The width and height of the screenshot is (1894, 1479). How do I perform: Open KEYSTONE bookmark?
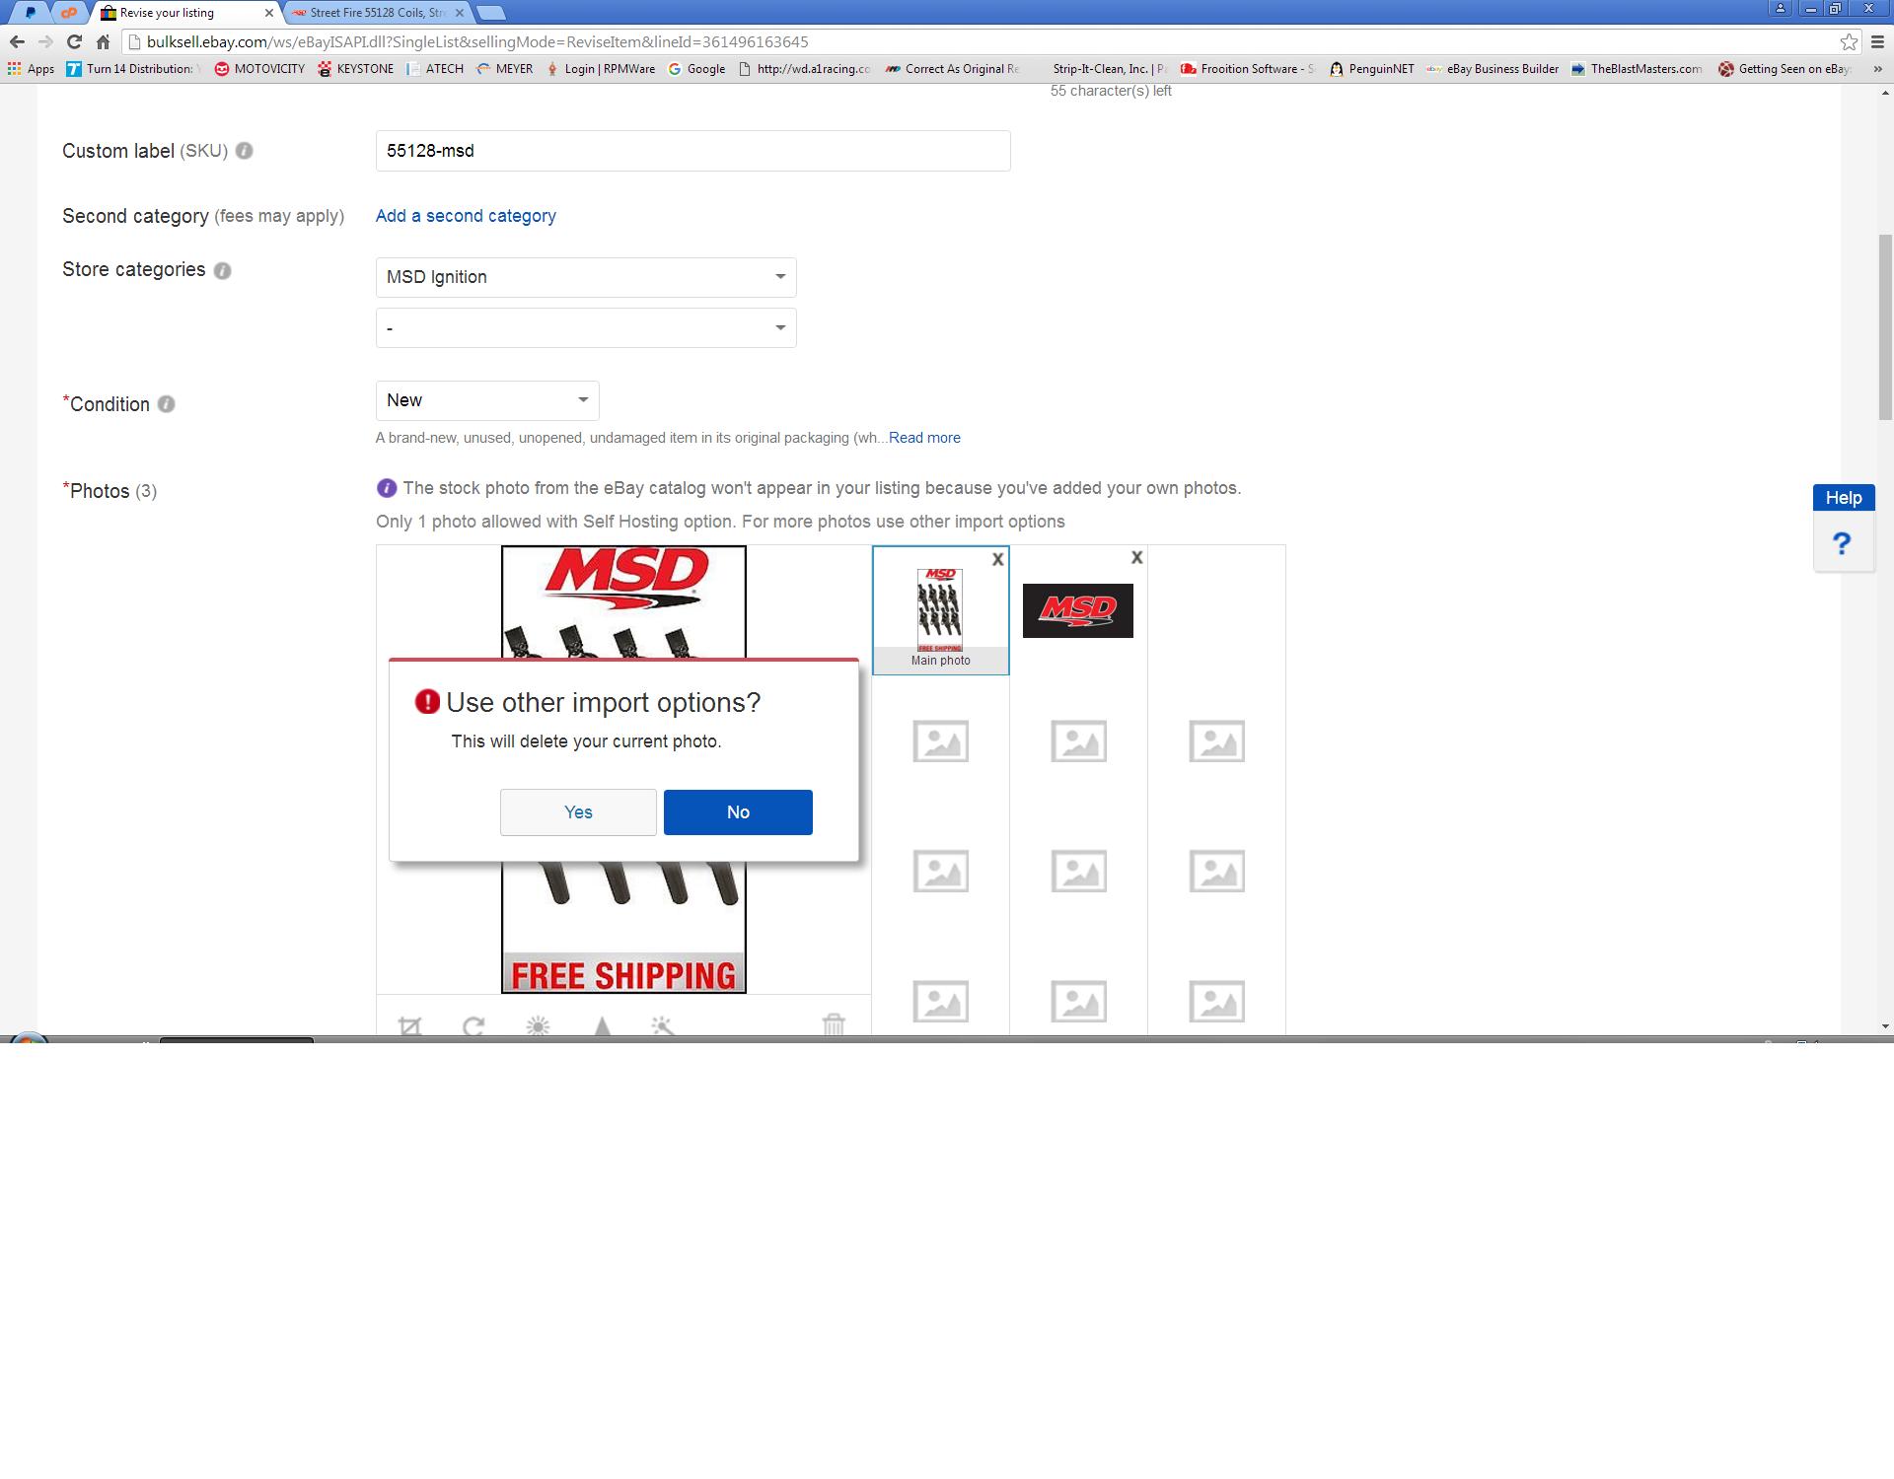[x=355, y=69]
